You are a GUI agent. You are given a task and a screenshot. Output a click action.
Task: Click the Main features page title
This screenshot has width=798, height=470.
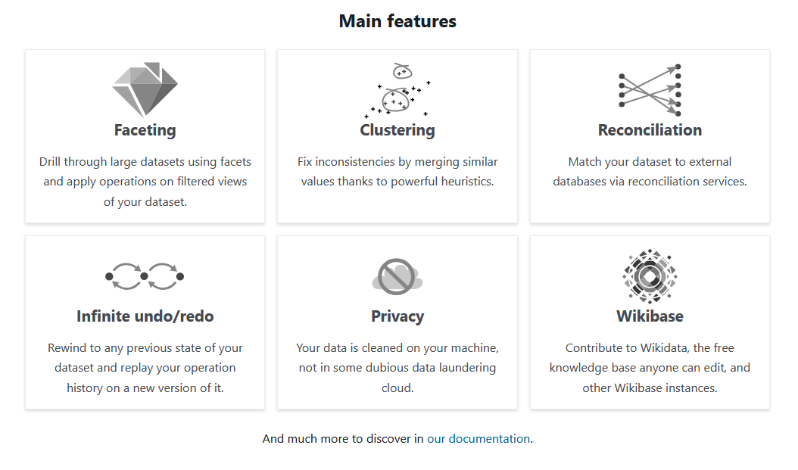click(397, 21)
